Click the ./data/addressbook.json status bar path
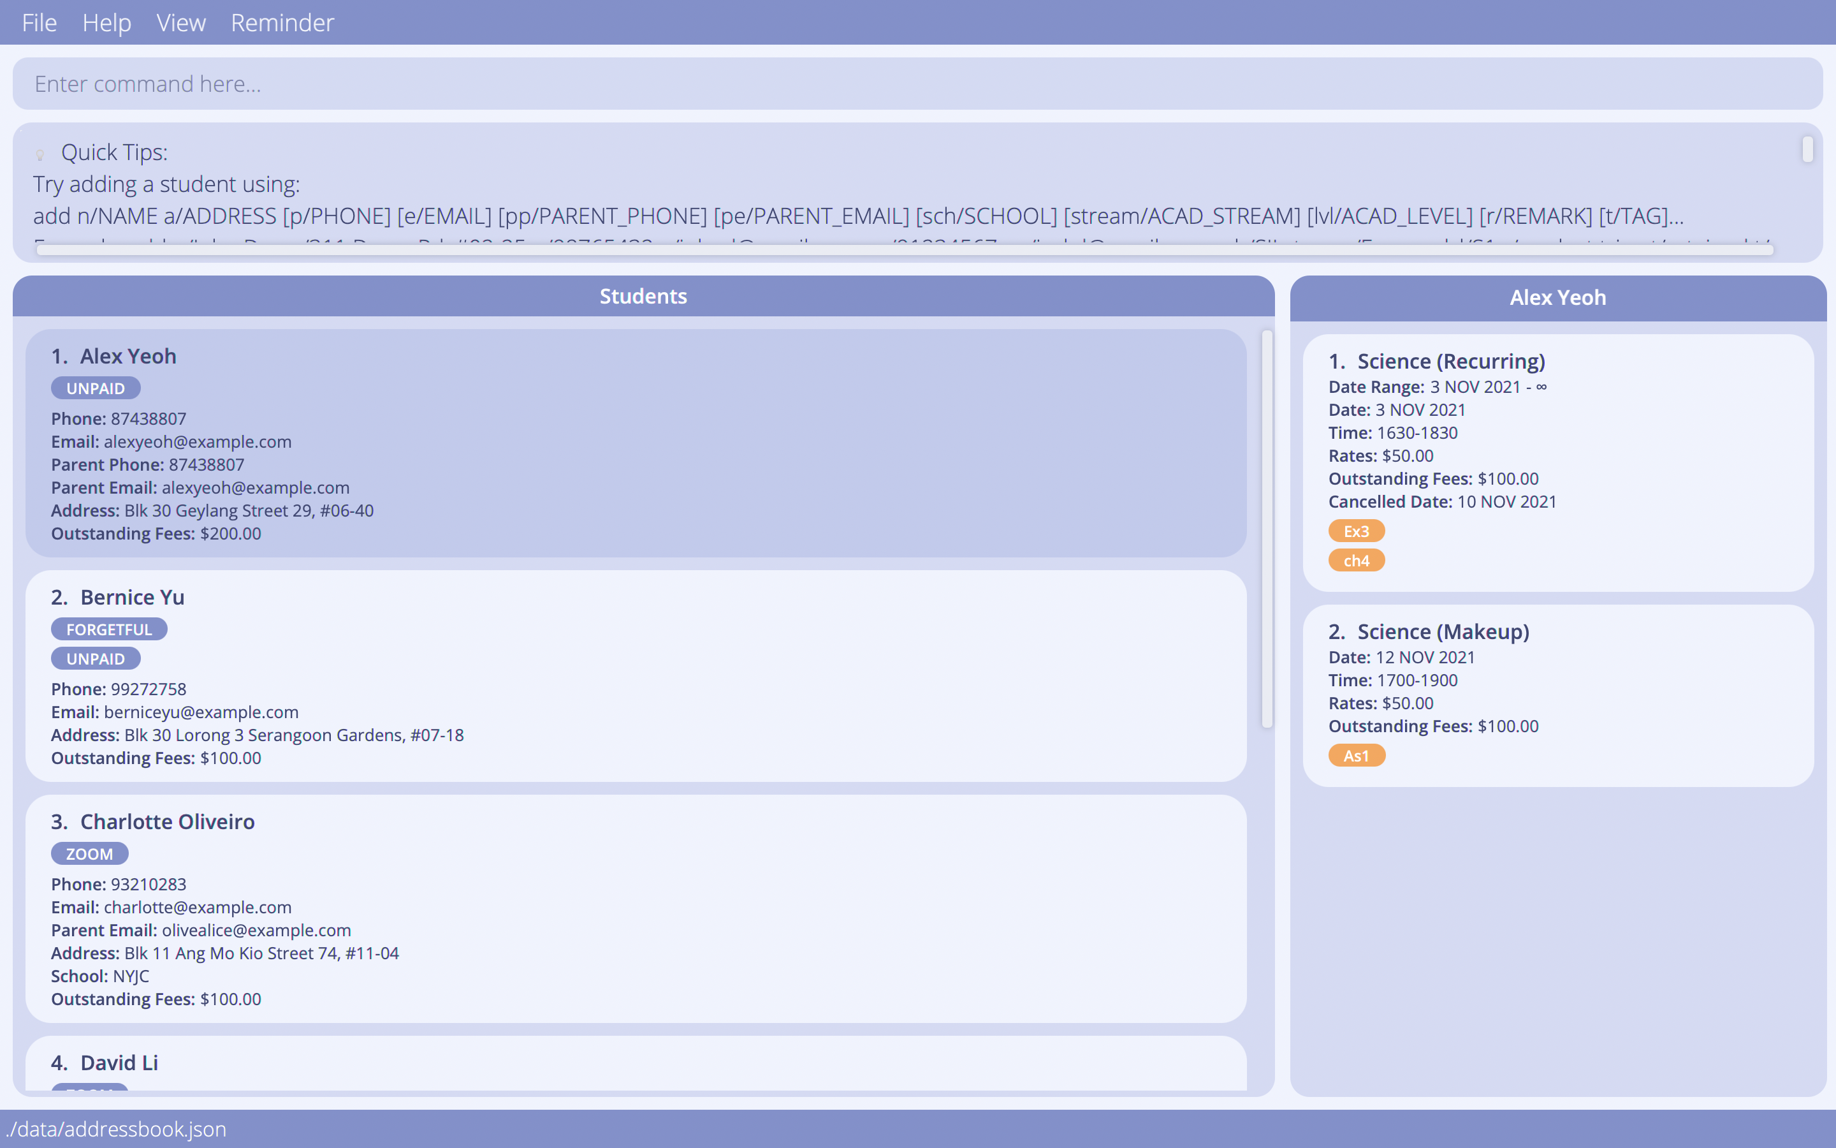1836x1148 pixels. (115, 1129)
